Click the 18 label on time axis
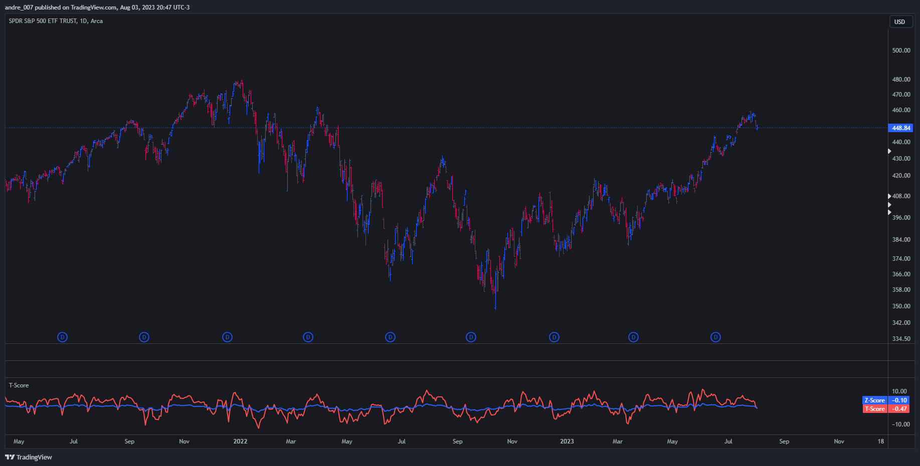Viewport: 920px width, 466px height. [x=881, y=441]
